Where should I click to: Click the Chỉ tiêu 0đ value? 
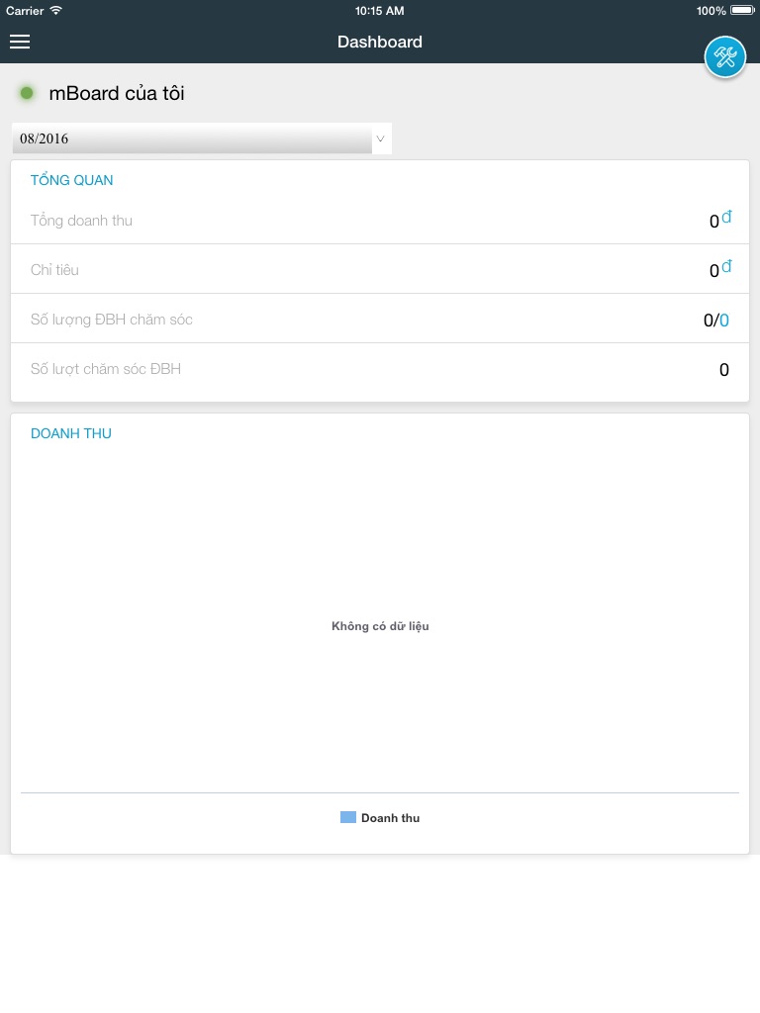click(720, 269)
